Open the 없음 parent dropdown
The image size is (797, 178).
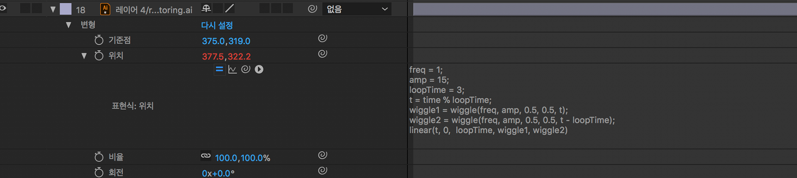tap(357, 9)
